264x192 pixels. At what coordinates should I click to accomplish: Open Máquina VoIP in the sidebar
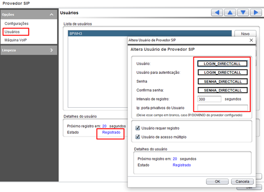[16, 40]
